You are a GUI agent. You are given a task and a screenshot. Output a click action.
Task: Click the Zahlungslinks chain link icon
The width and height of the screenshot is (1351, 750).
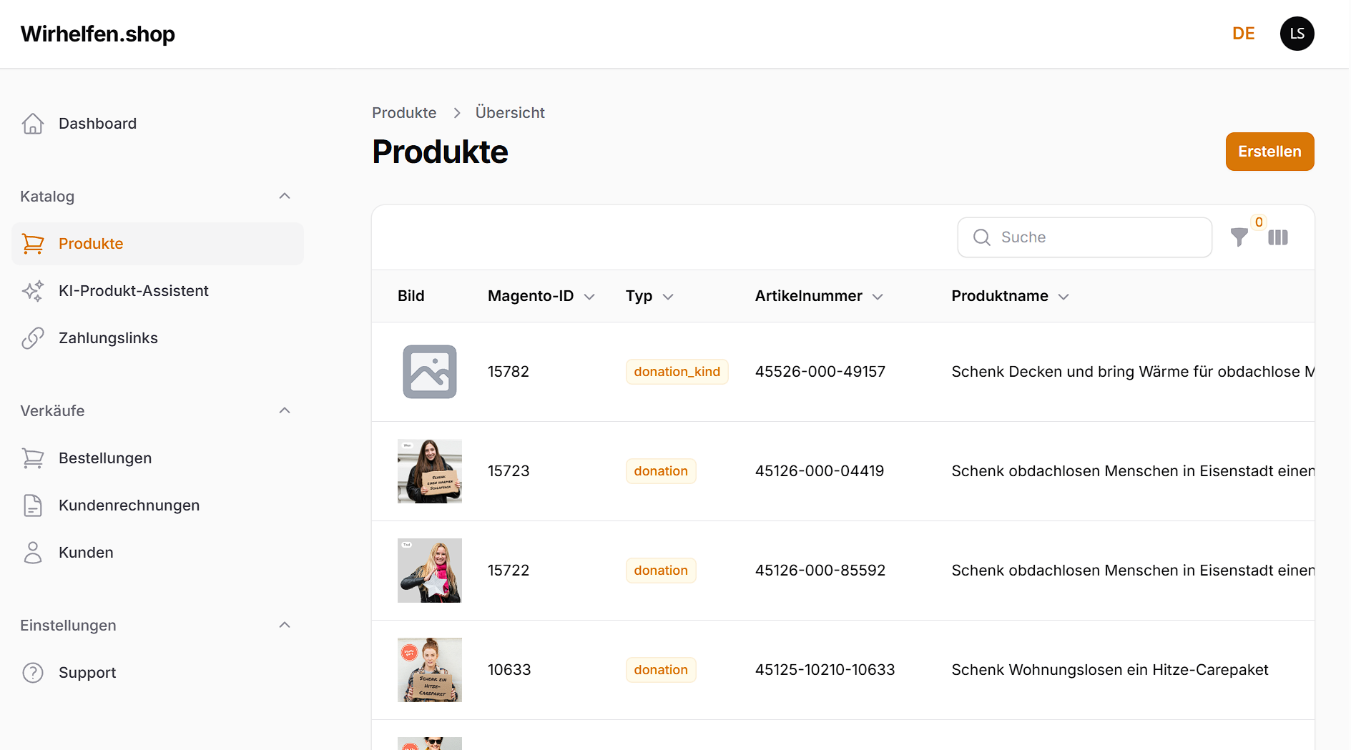coord(33,338)
